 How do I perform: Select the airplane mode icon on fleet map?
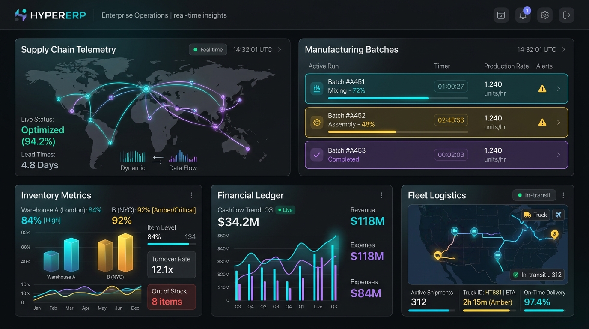pos(558,215)
